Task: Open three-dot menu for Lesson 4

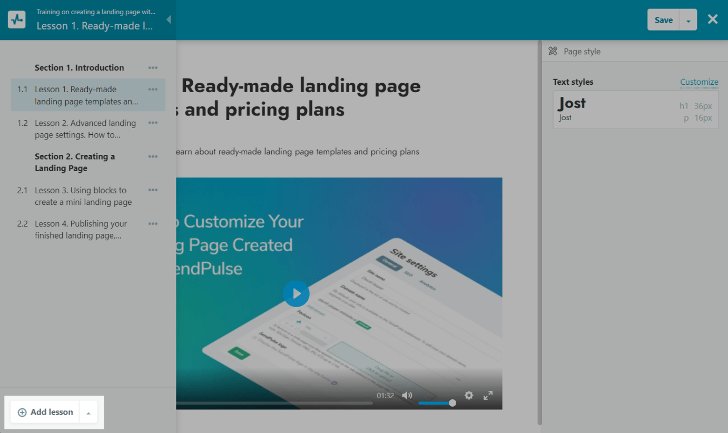Action: coord(153,224)
